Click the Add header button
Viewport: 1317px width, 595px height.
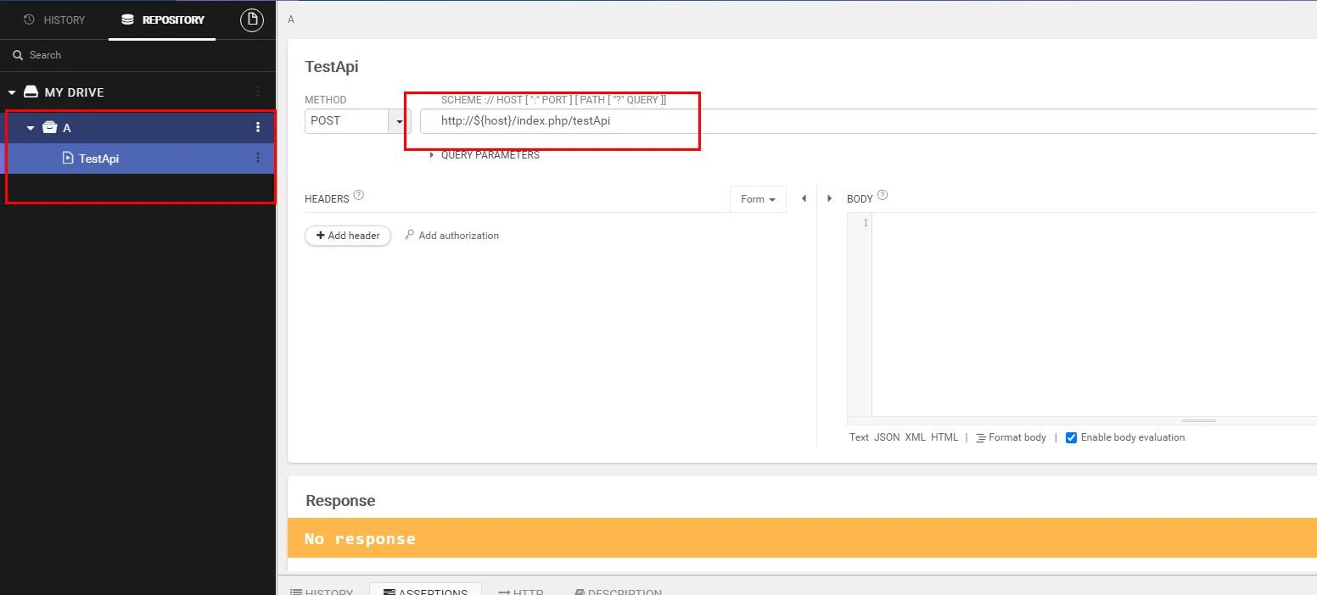tap(348, 236)
